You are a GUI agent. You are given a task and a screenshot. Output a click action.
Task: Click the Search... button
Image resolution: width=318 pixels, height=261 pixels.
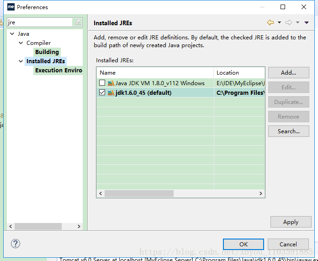289,131
